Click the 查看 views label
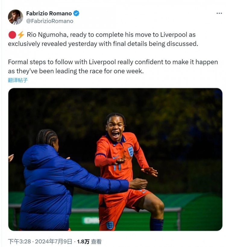226x247 pixels. (x=96, y=242)
